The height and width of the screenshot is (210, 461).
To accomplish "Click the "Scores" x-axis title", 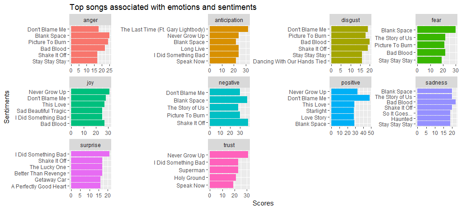I will click(263, 204).
